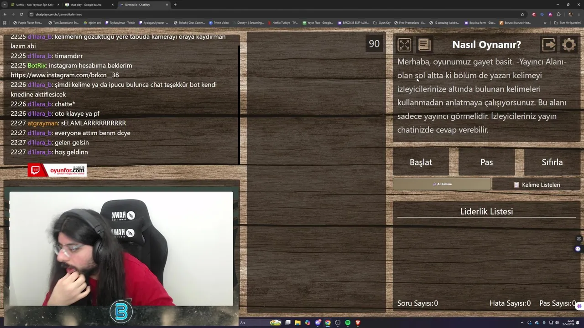Open the Tüm Yer İşaretleri folder

tap(567, 22)
